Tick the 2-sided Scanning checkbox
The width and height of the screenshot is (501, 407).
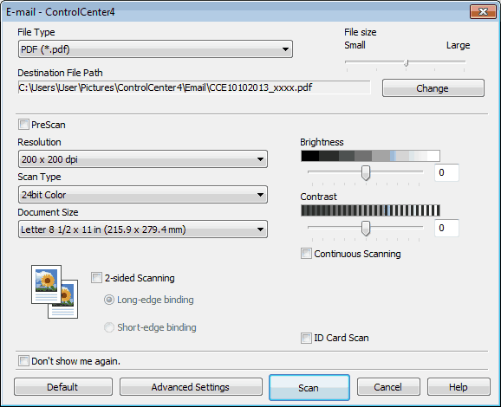click(x=96, y=278)
